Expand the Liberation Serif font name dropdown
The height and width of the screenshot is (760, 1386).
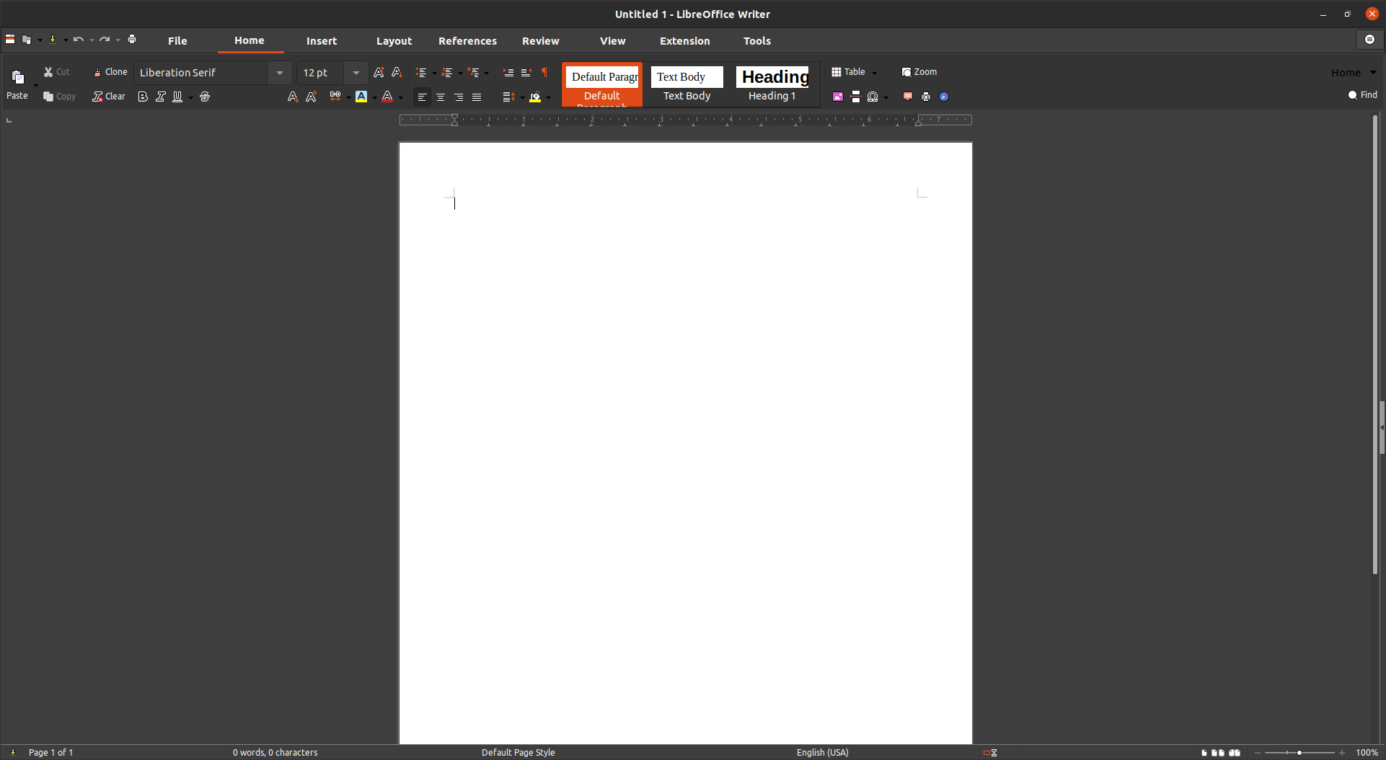point(280,73)
